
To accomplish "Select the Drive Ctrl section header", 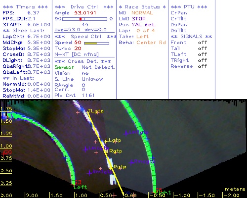I will tap(84, 7).
